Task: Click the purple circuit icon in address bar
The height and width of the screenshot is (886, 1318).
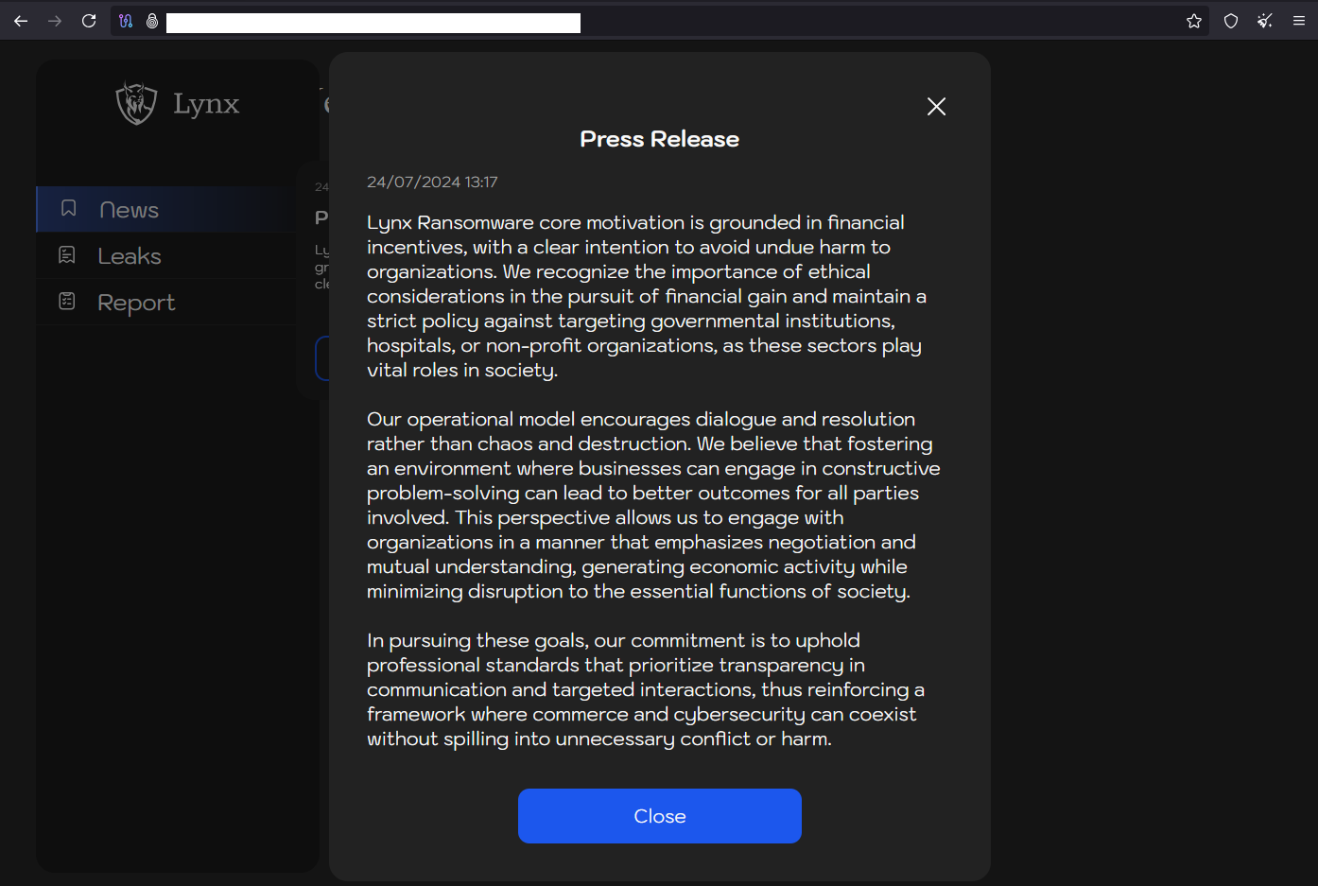Action: (x=126, y=21)
